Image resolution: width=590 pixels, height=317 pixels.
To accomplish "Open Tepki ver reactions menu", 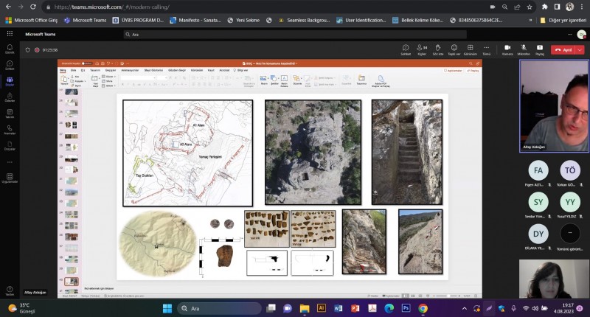I will point(454,49).
